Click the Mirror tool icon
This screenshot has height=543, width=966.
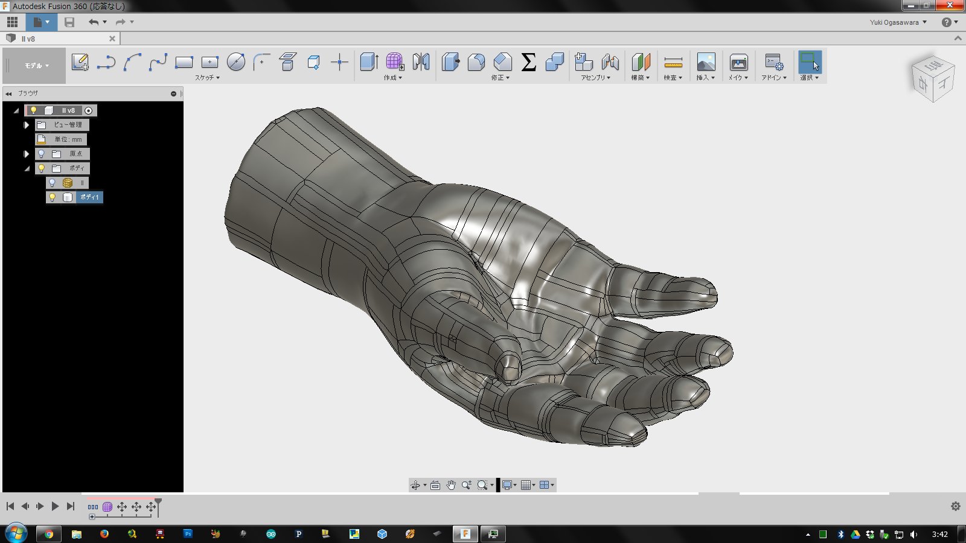[421, 62]
